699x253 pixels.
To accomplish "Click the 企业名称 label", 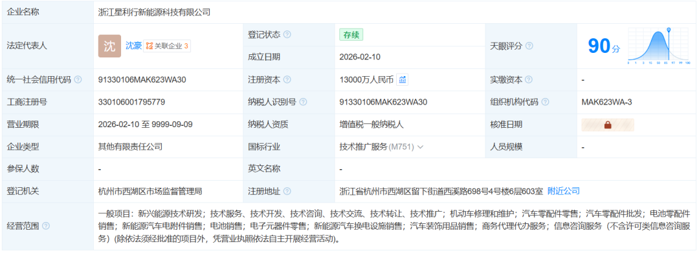I will pyautogui.click(x=23, y=12).
